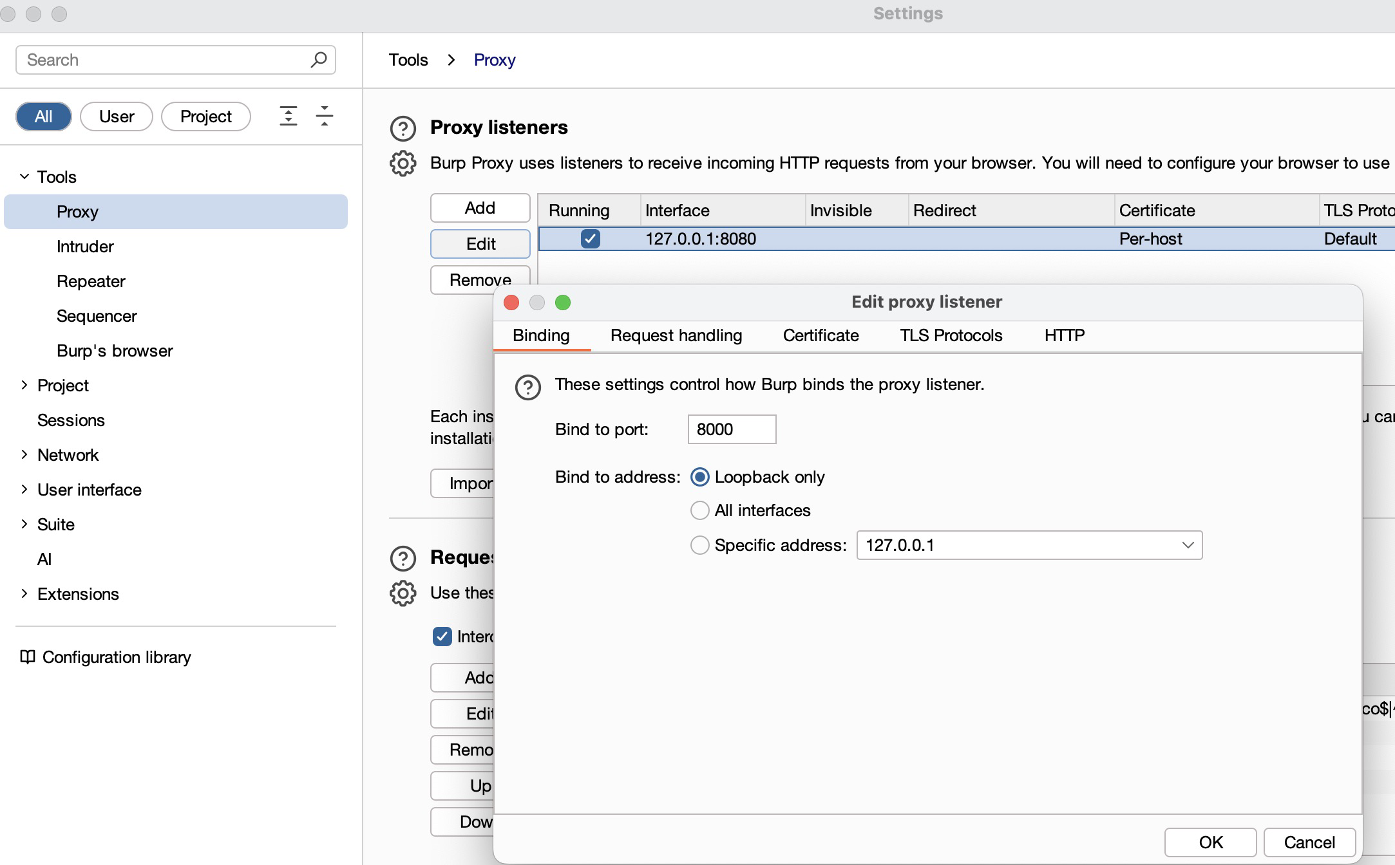Click the Bind to port input field
The width and height of the screenshot is (1395, 865).
pyautogui.click(x=731, y=429)
